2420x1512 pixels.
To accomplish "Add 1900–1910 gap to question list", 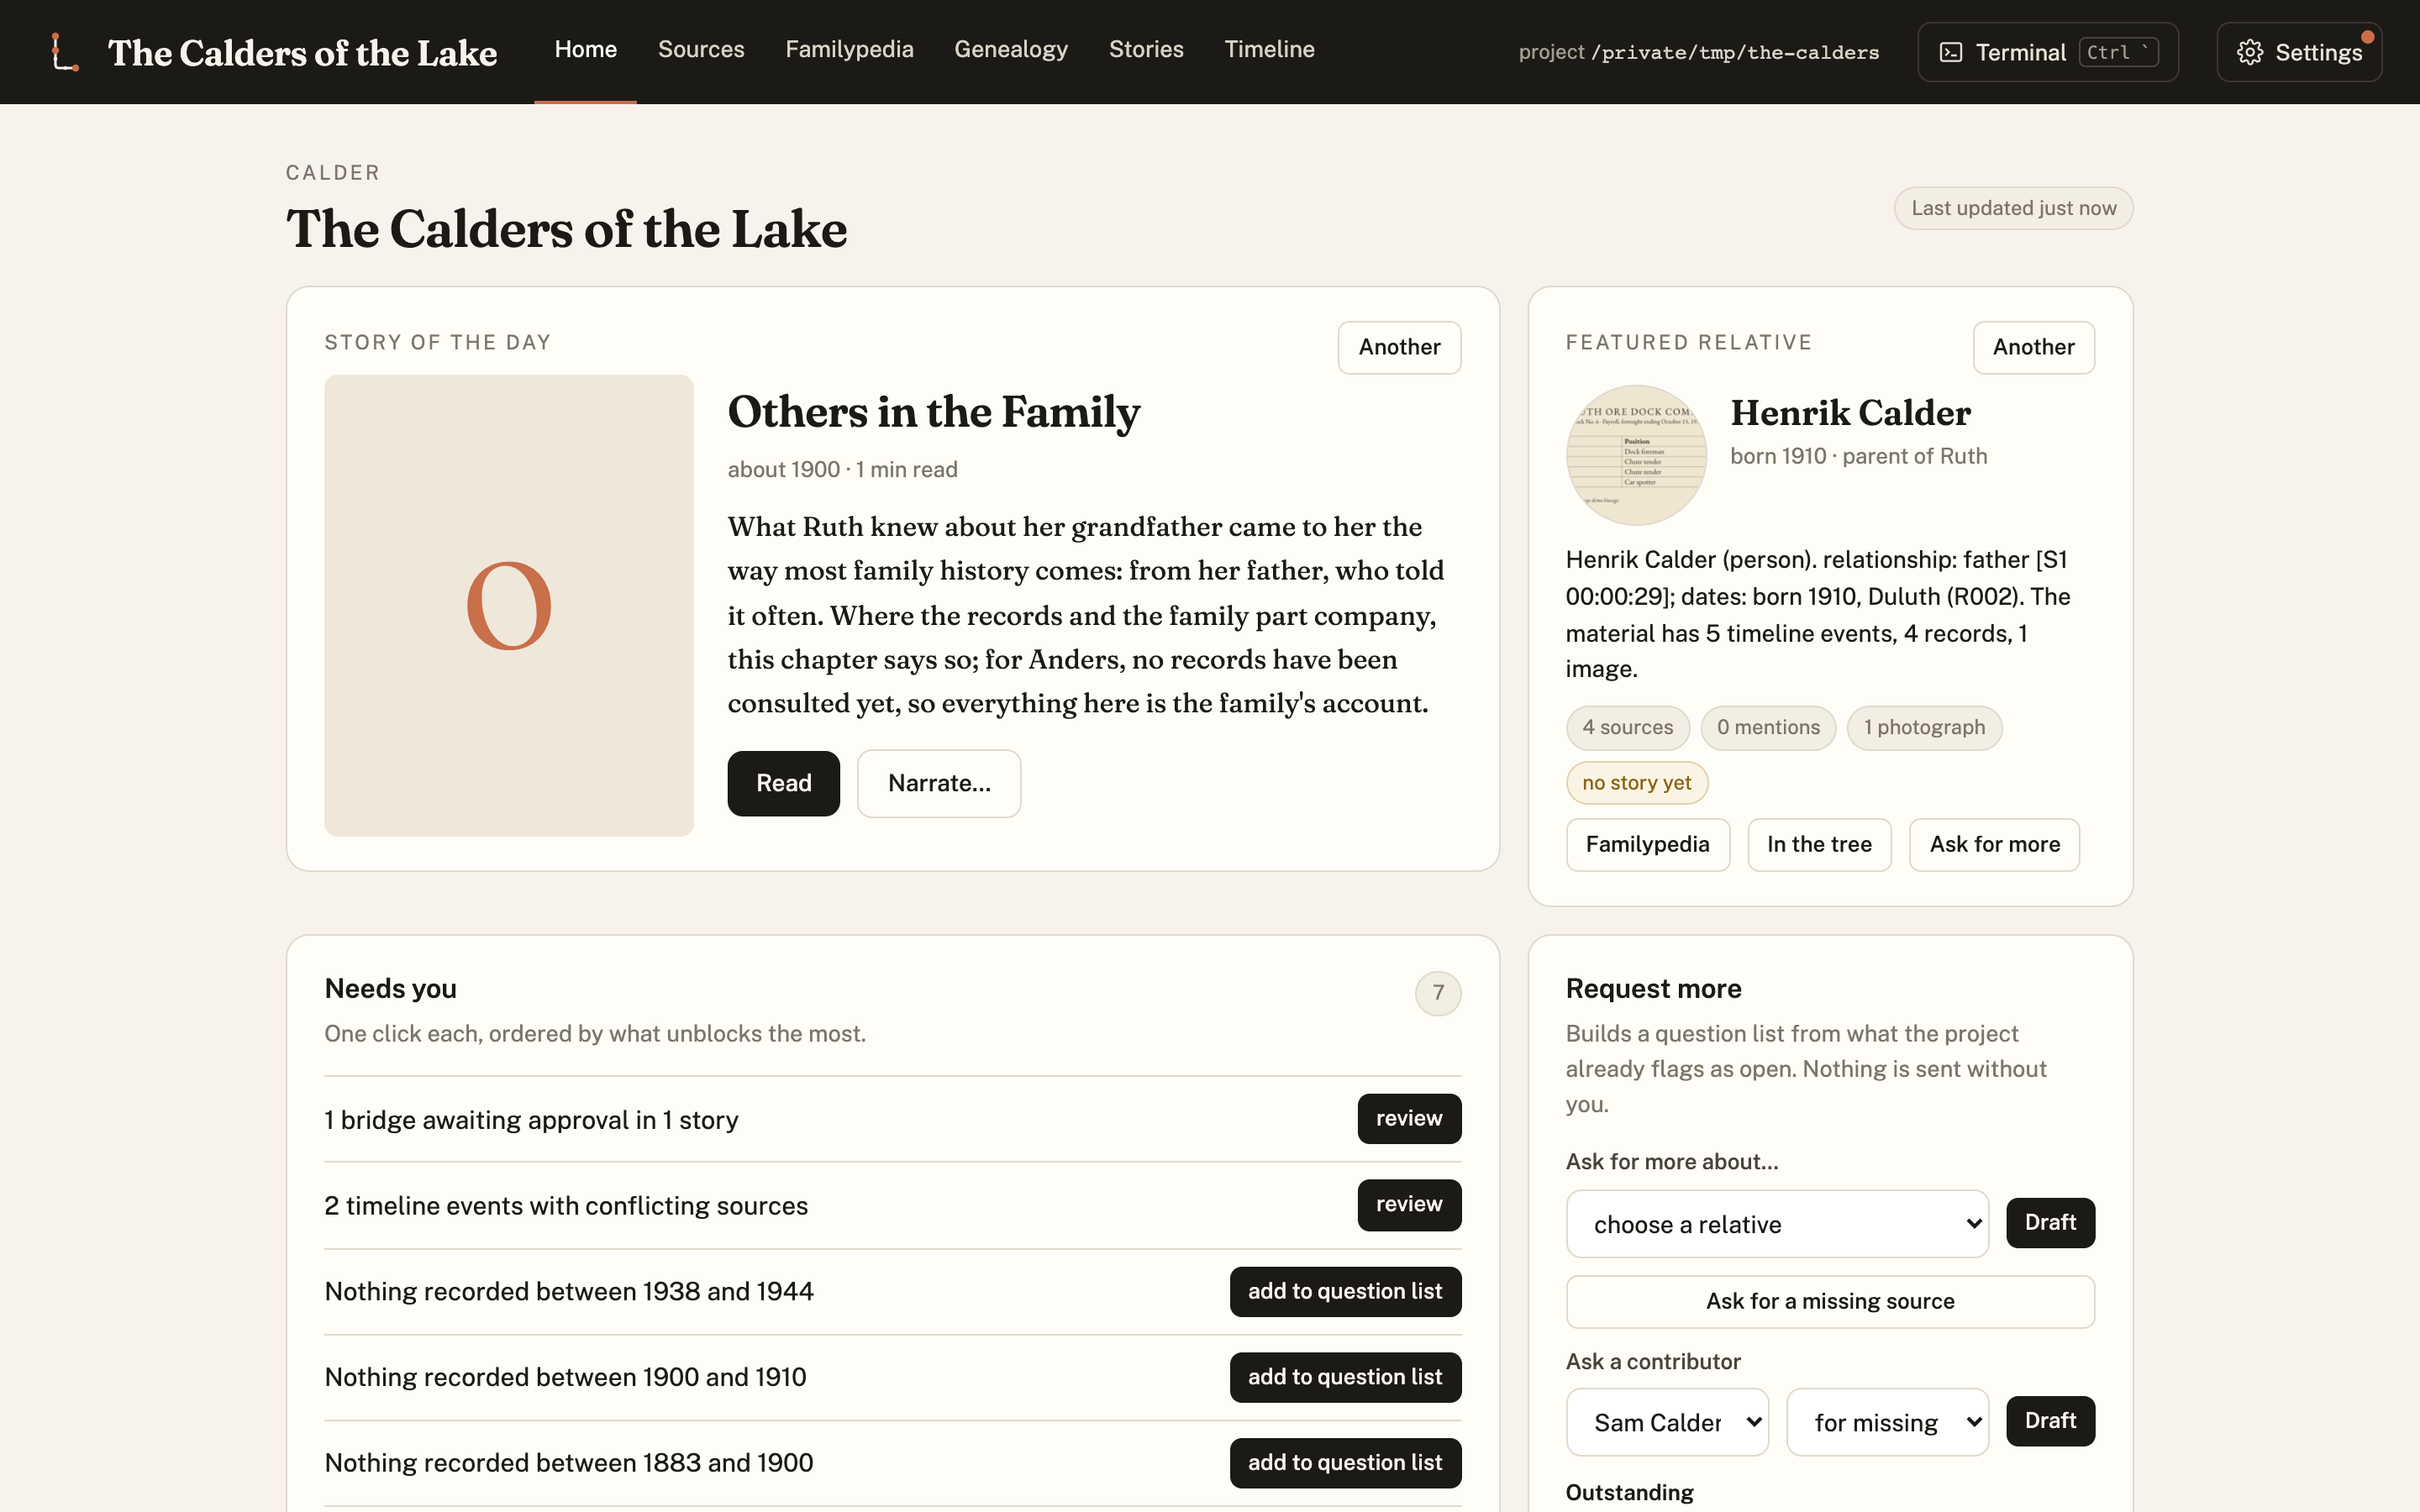I will (1345, 1377).
